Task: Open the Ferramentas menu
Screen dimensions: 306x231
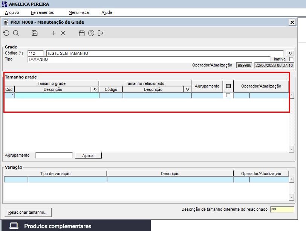Action: pyautogui.click(x=43, y=12)
